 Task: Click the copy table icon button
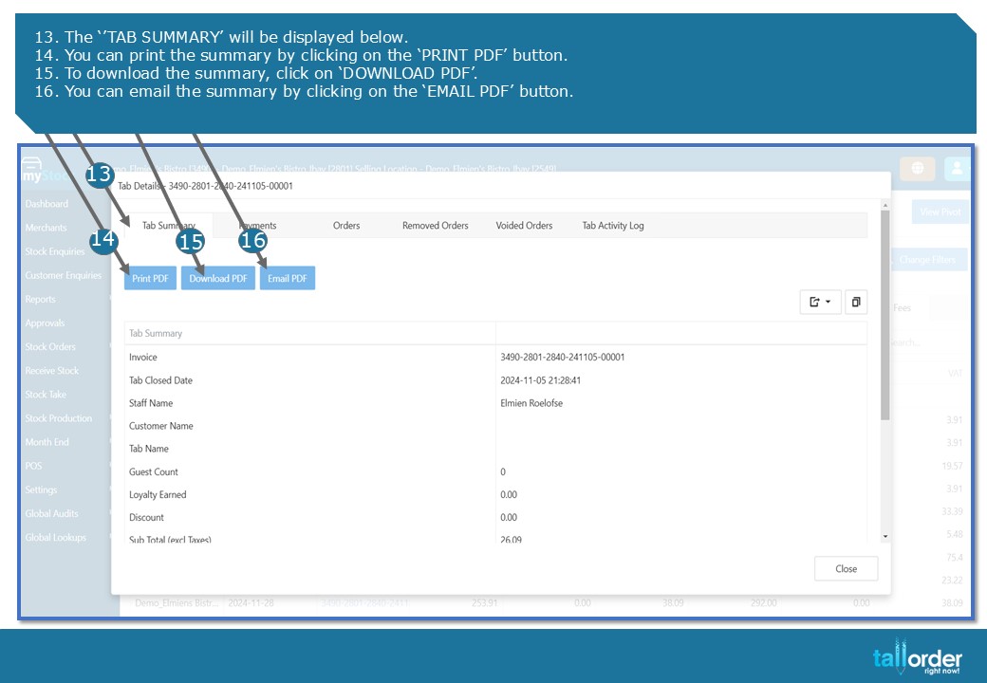[x=856, y=302]
